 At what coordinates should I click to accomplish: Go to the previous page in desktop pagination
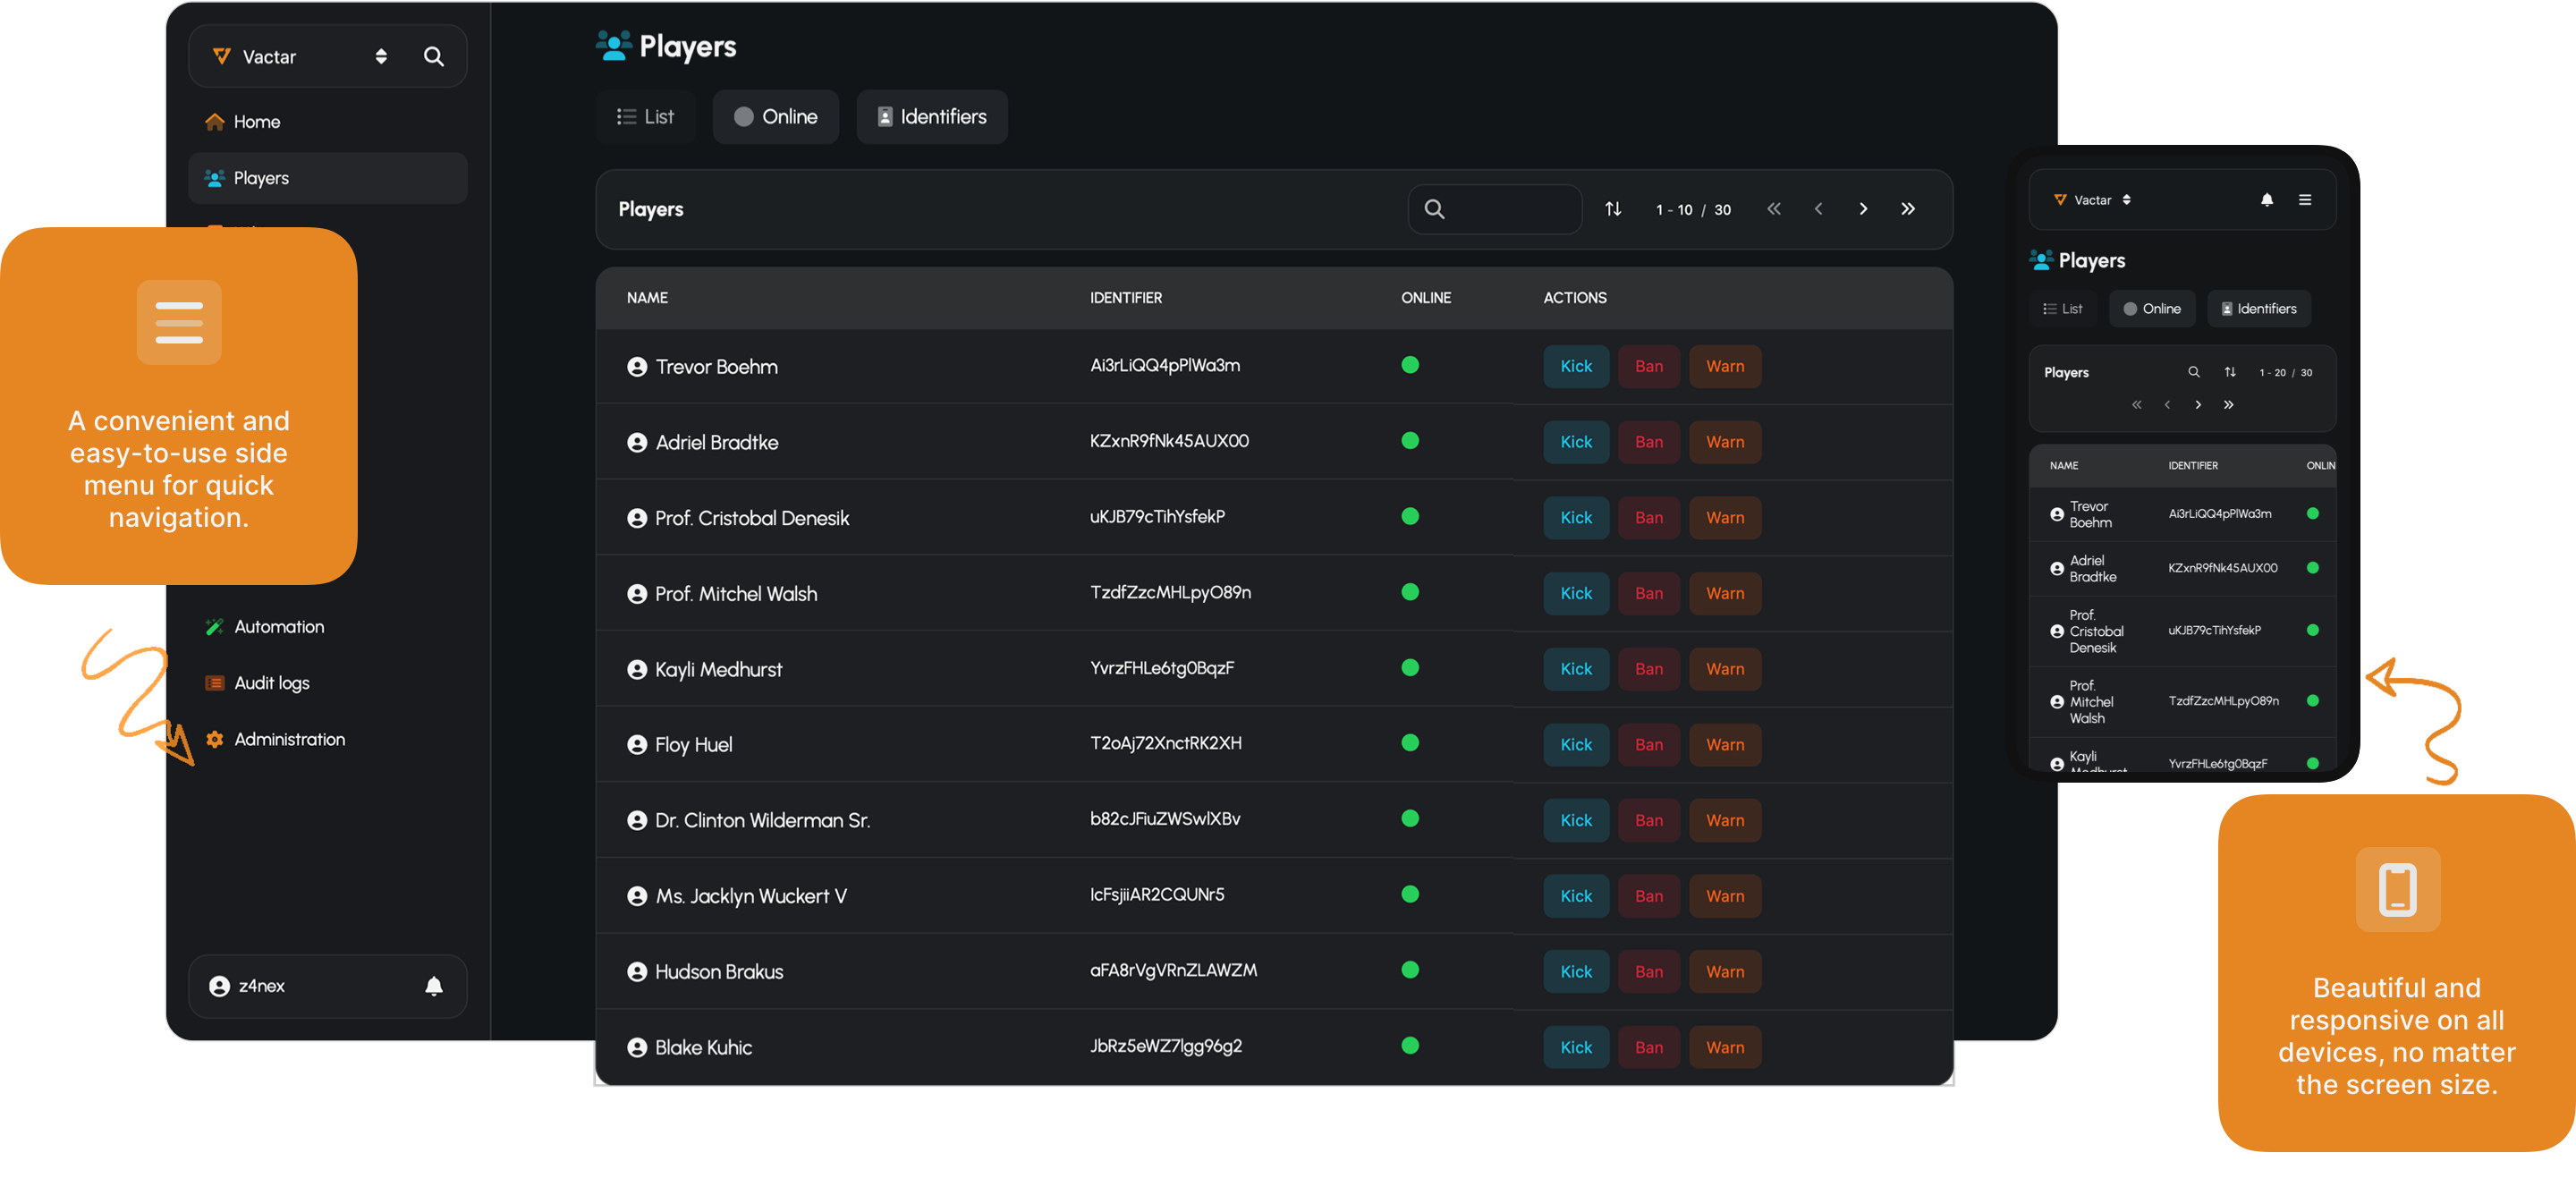1818,209
